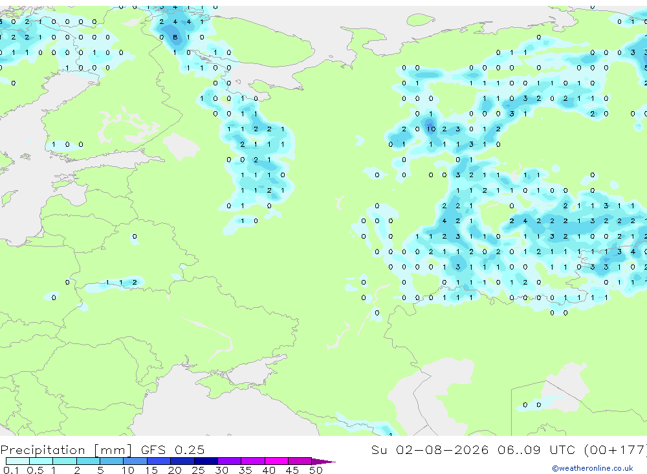Click the 'Su 02-08-2026' date text

point(430,449)
